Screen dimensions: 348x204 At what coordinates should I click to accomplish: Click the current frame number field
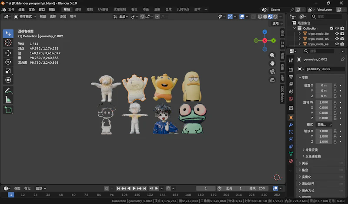pyautogui.click(x=206, y=188)
